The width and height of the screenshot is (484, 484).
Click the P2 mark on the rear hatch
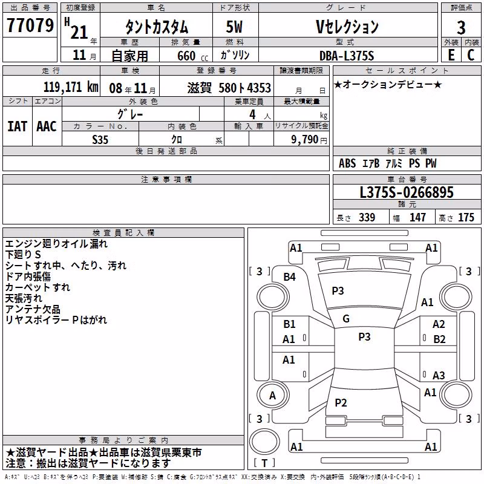[341, 402]
